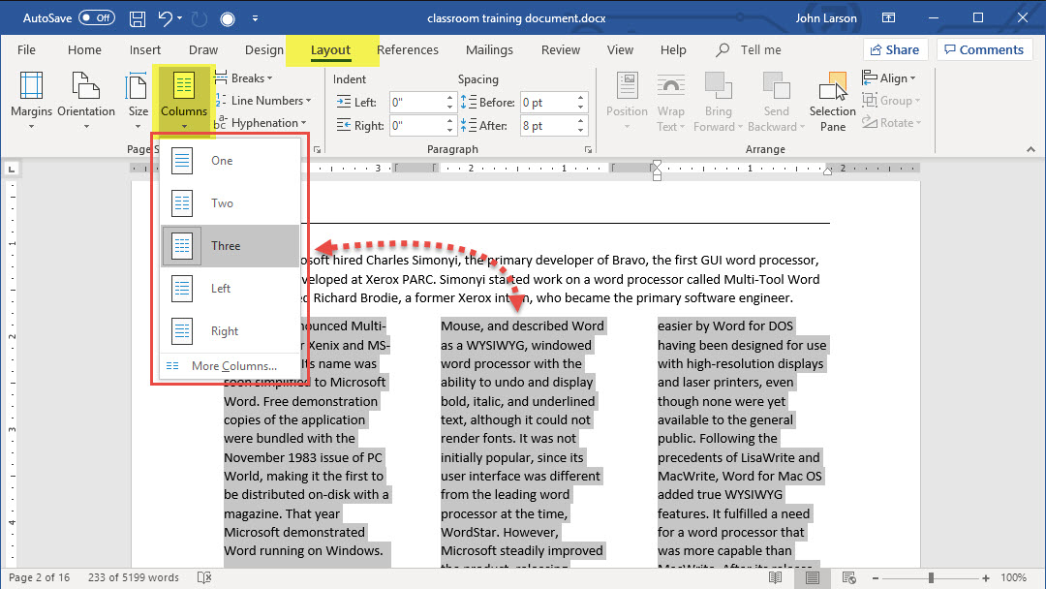Open the Selection Pane

click(x=833, y=104)
